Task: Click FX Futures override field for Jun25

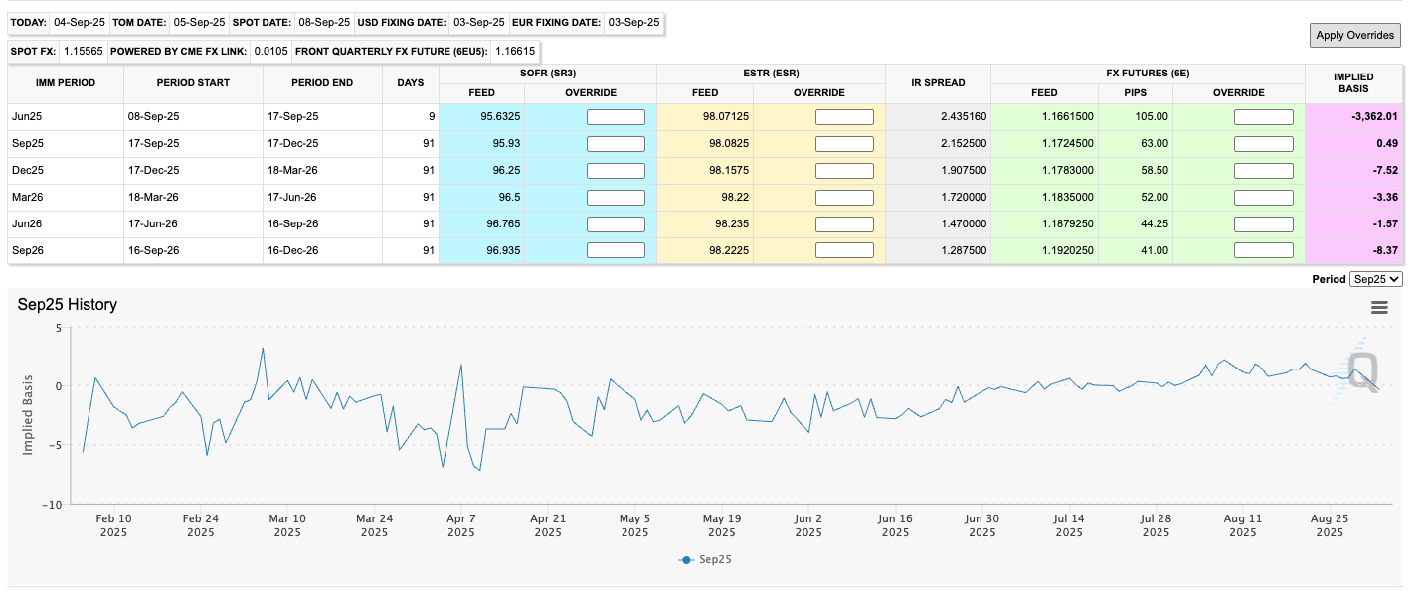Action: [x=1264, y=117]
